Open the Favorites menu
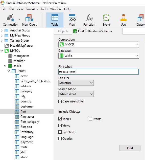145x160 pixels. [32, 9]
